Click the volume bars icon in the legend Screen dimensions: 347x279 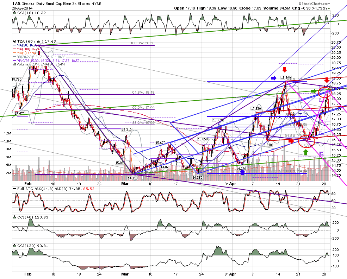click(x=14, y=64)
